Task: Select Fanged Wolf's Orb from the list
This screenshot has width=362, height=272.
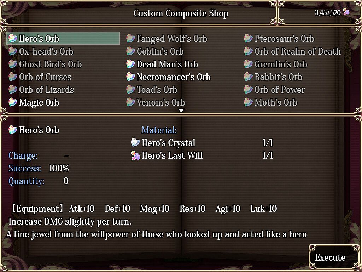Action: pyautogui.click(x=172, y=39)
